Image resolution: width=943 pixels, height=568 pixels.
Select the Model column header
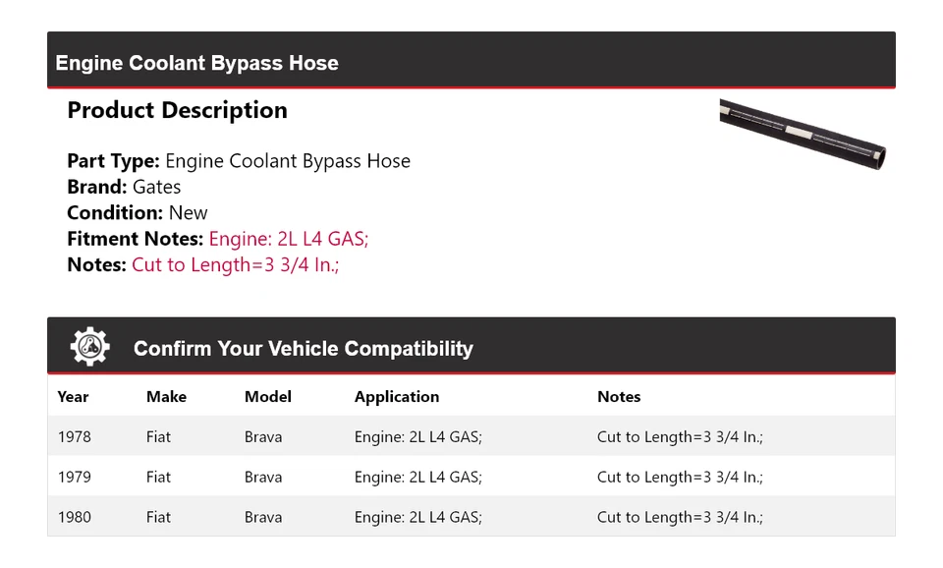[x=268, y=397]
